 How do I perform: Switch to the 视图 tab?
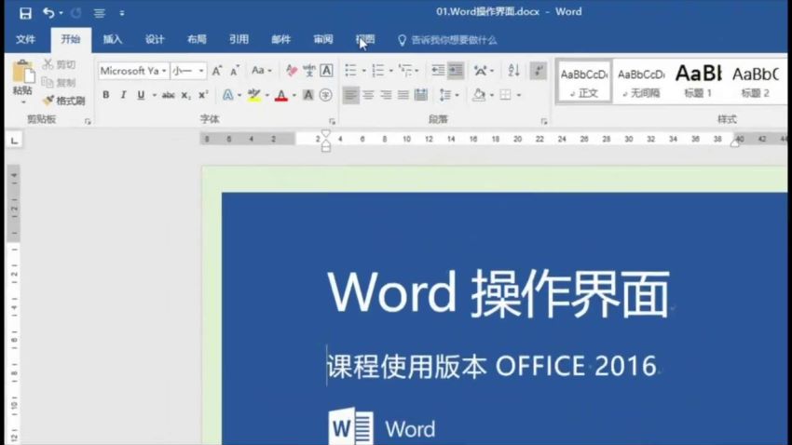pyautogui.click(x=365, y=39)
